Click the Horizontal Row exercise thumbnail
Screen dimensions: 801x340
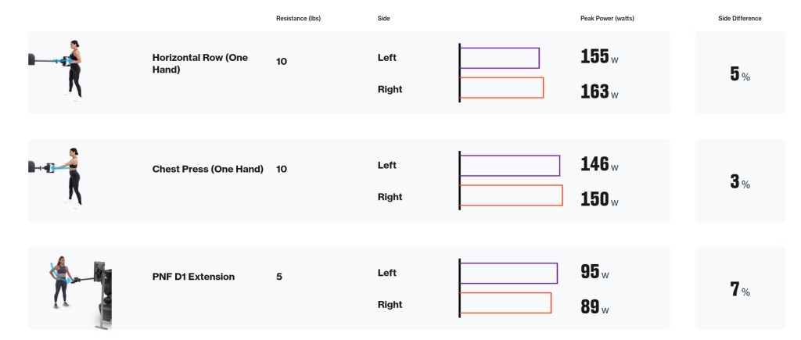click(x=61, y=69)
